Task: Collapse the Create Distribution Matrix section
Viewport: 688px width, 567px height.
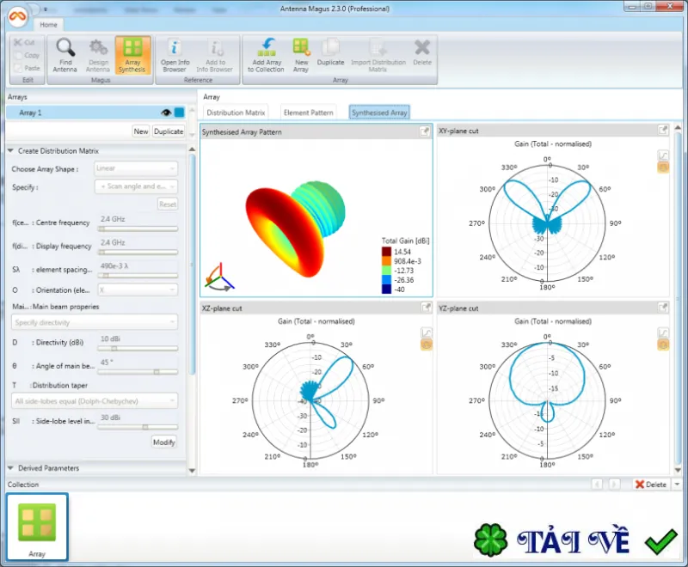Action: (x=10, y=150)
